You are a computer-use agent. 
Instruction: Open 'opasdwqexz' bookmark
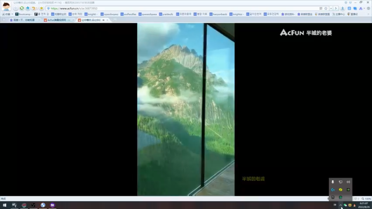coord(109,14)
